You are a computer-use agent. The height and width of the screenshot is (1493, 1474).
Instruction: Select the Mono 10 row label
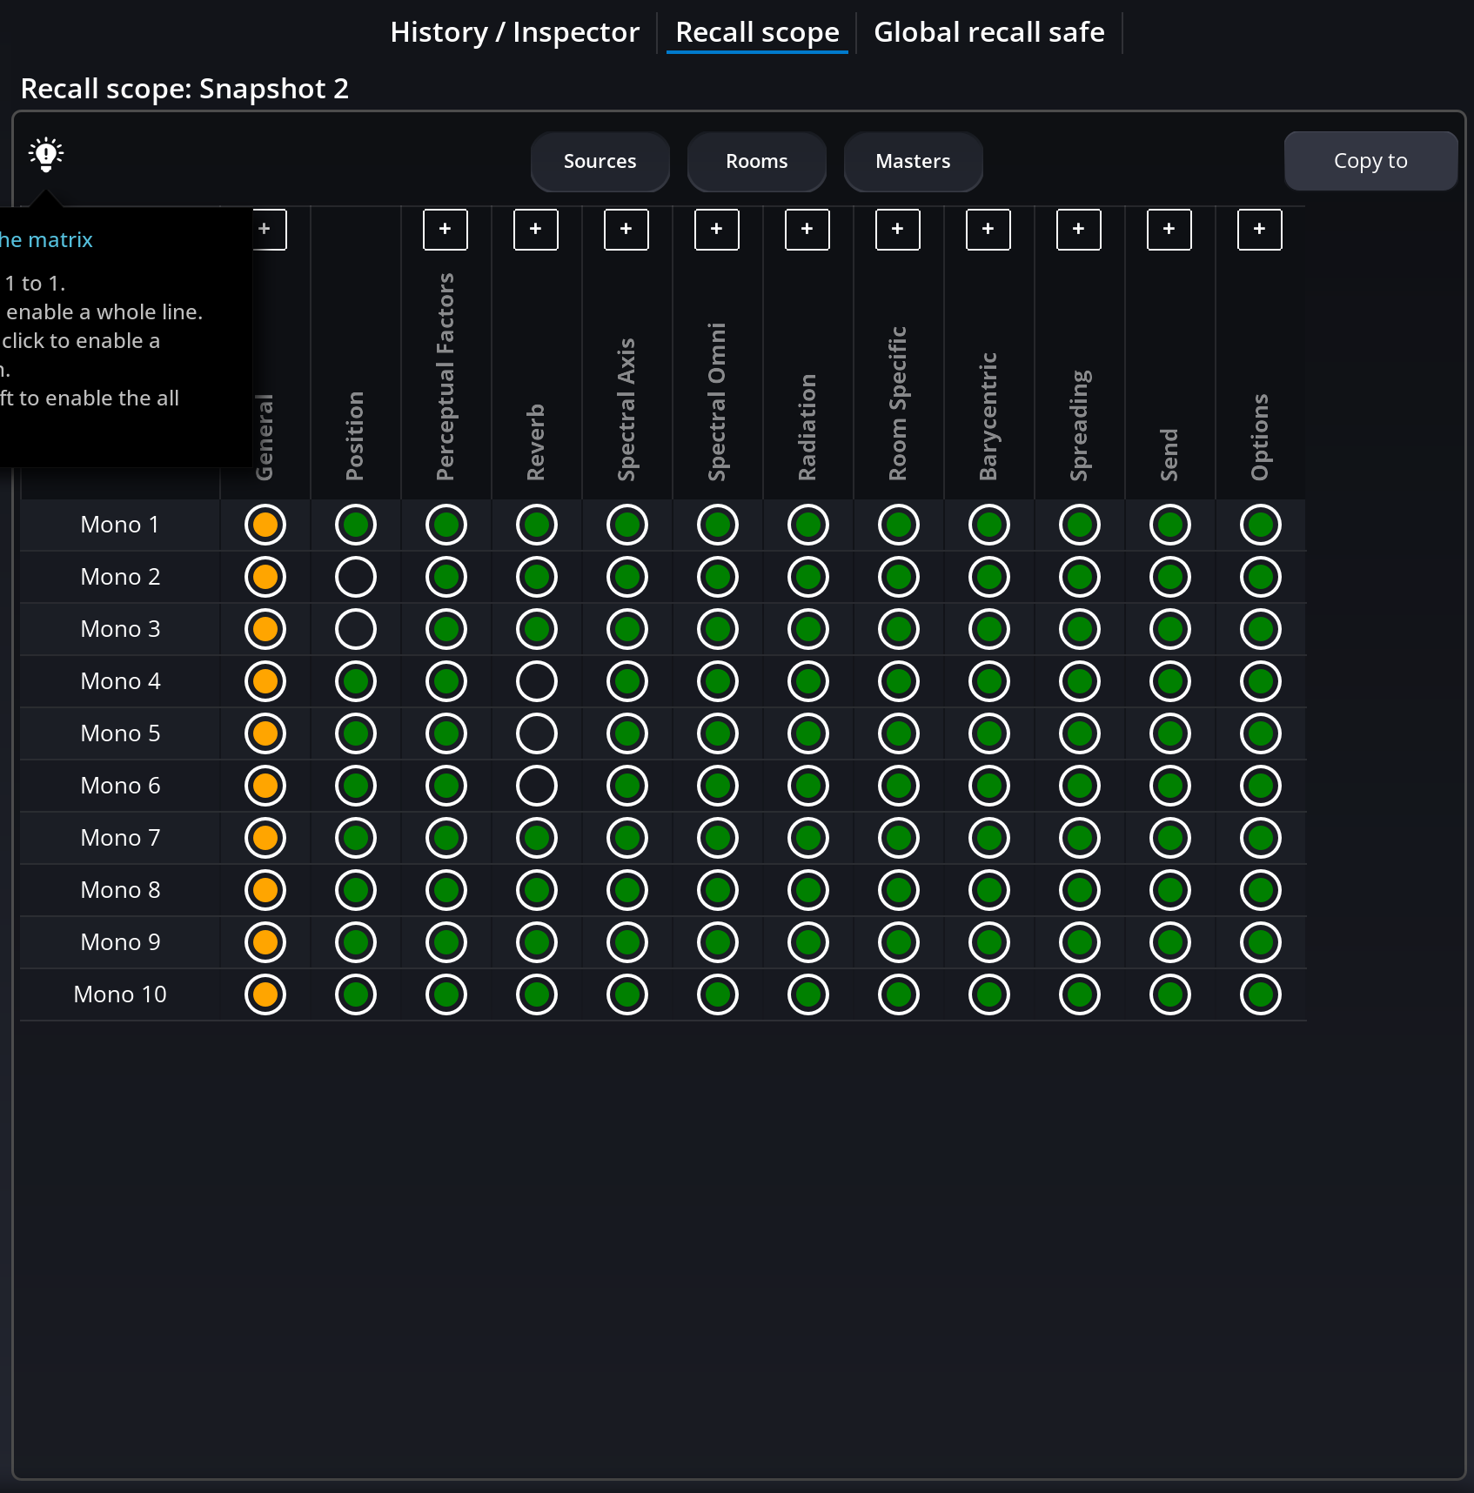120,994
